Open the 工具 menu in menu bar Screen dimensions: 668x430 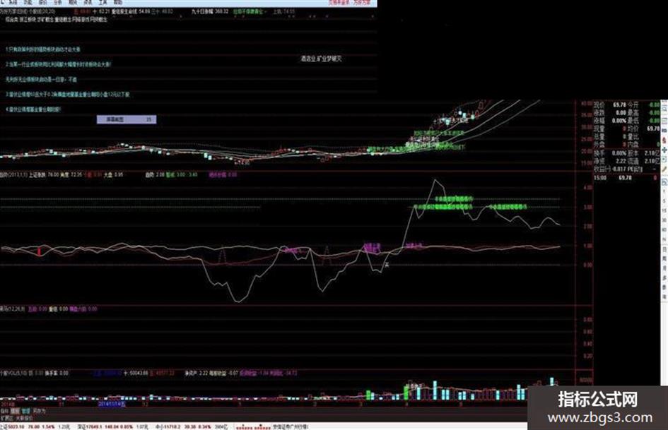coord(102,3)
